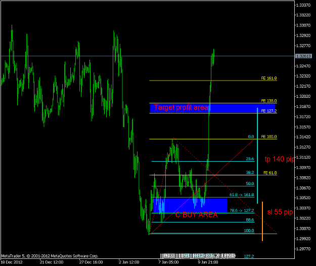The height and width of the screenshot is (266, 316).
Task: Click price scale value 1.32920
Action: coord(303,35)
